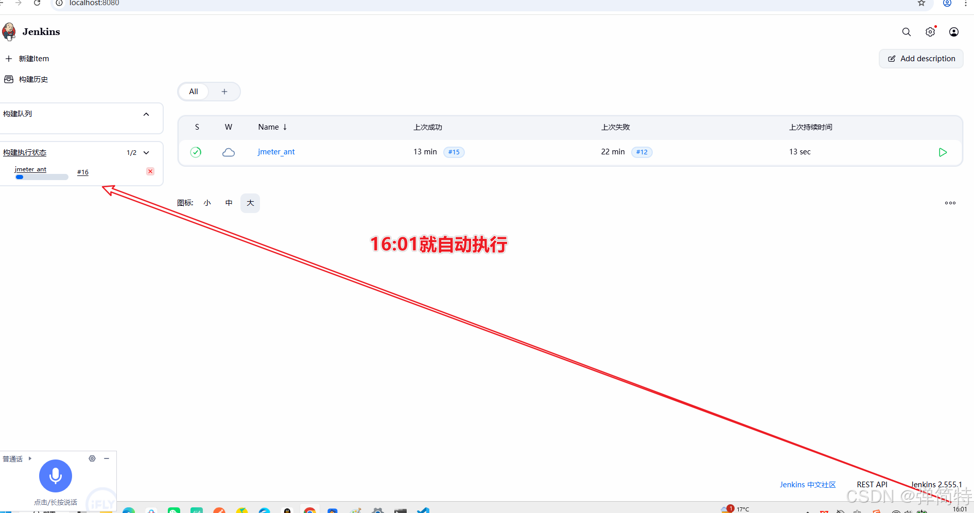The image size is (974, 513).
Task: Open the Jenkins search icon
Action: click(907, 32)
